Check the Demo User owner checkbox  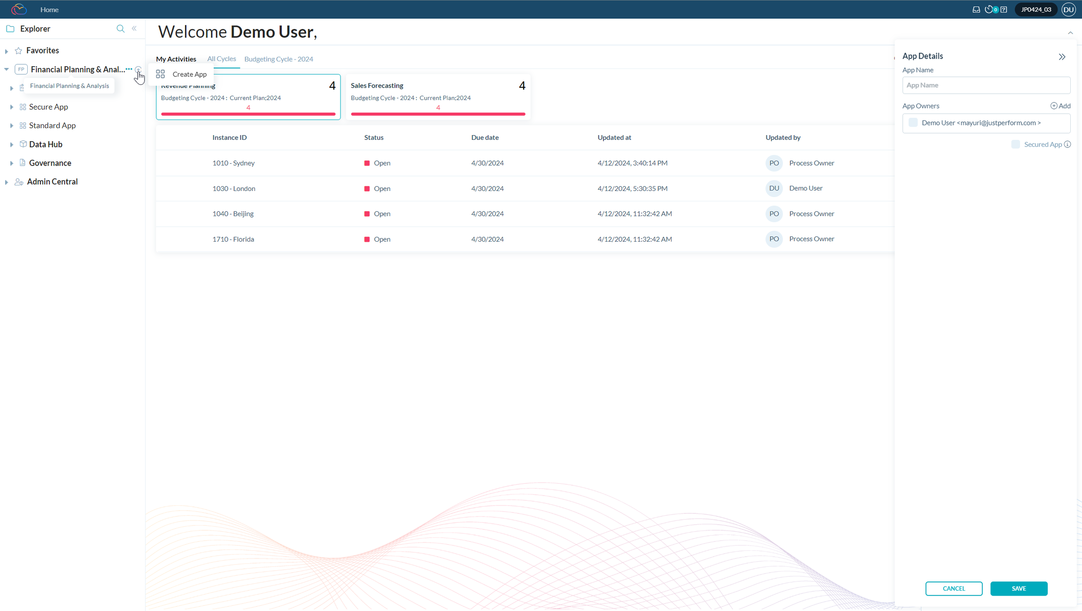(x=913, y=122)
